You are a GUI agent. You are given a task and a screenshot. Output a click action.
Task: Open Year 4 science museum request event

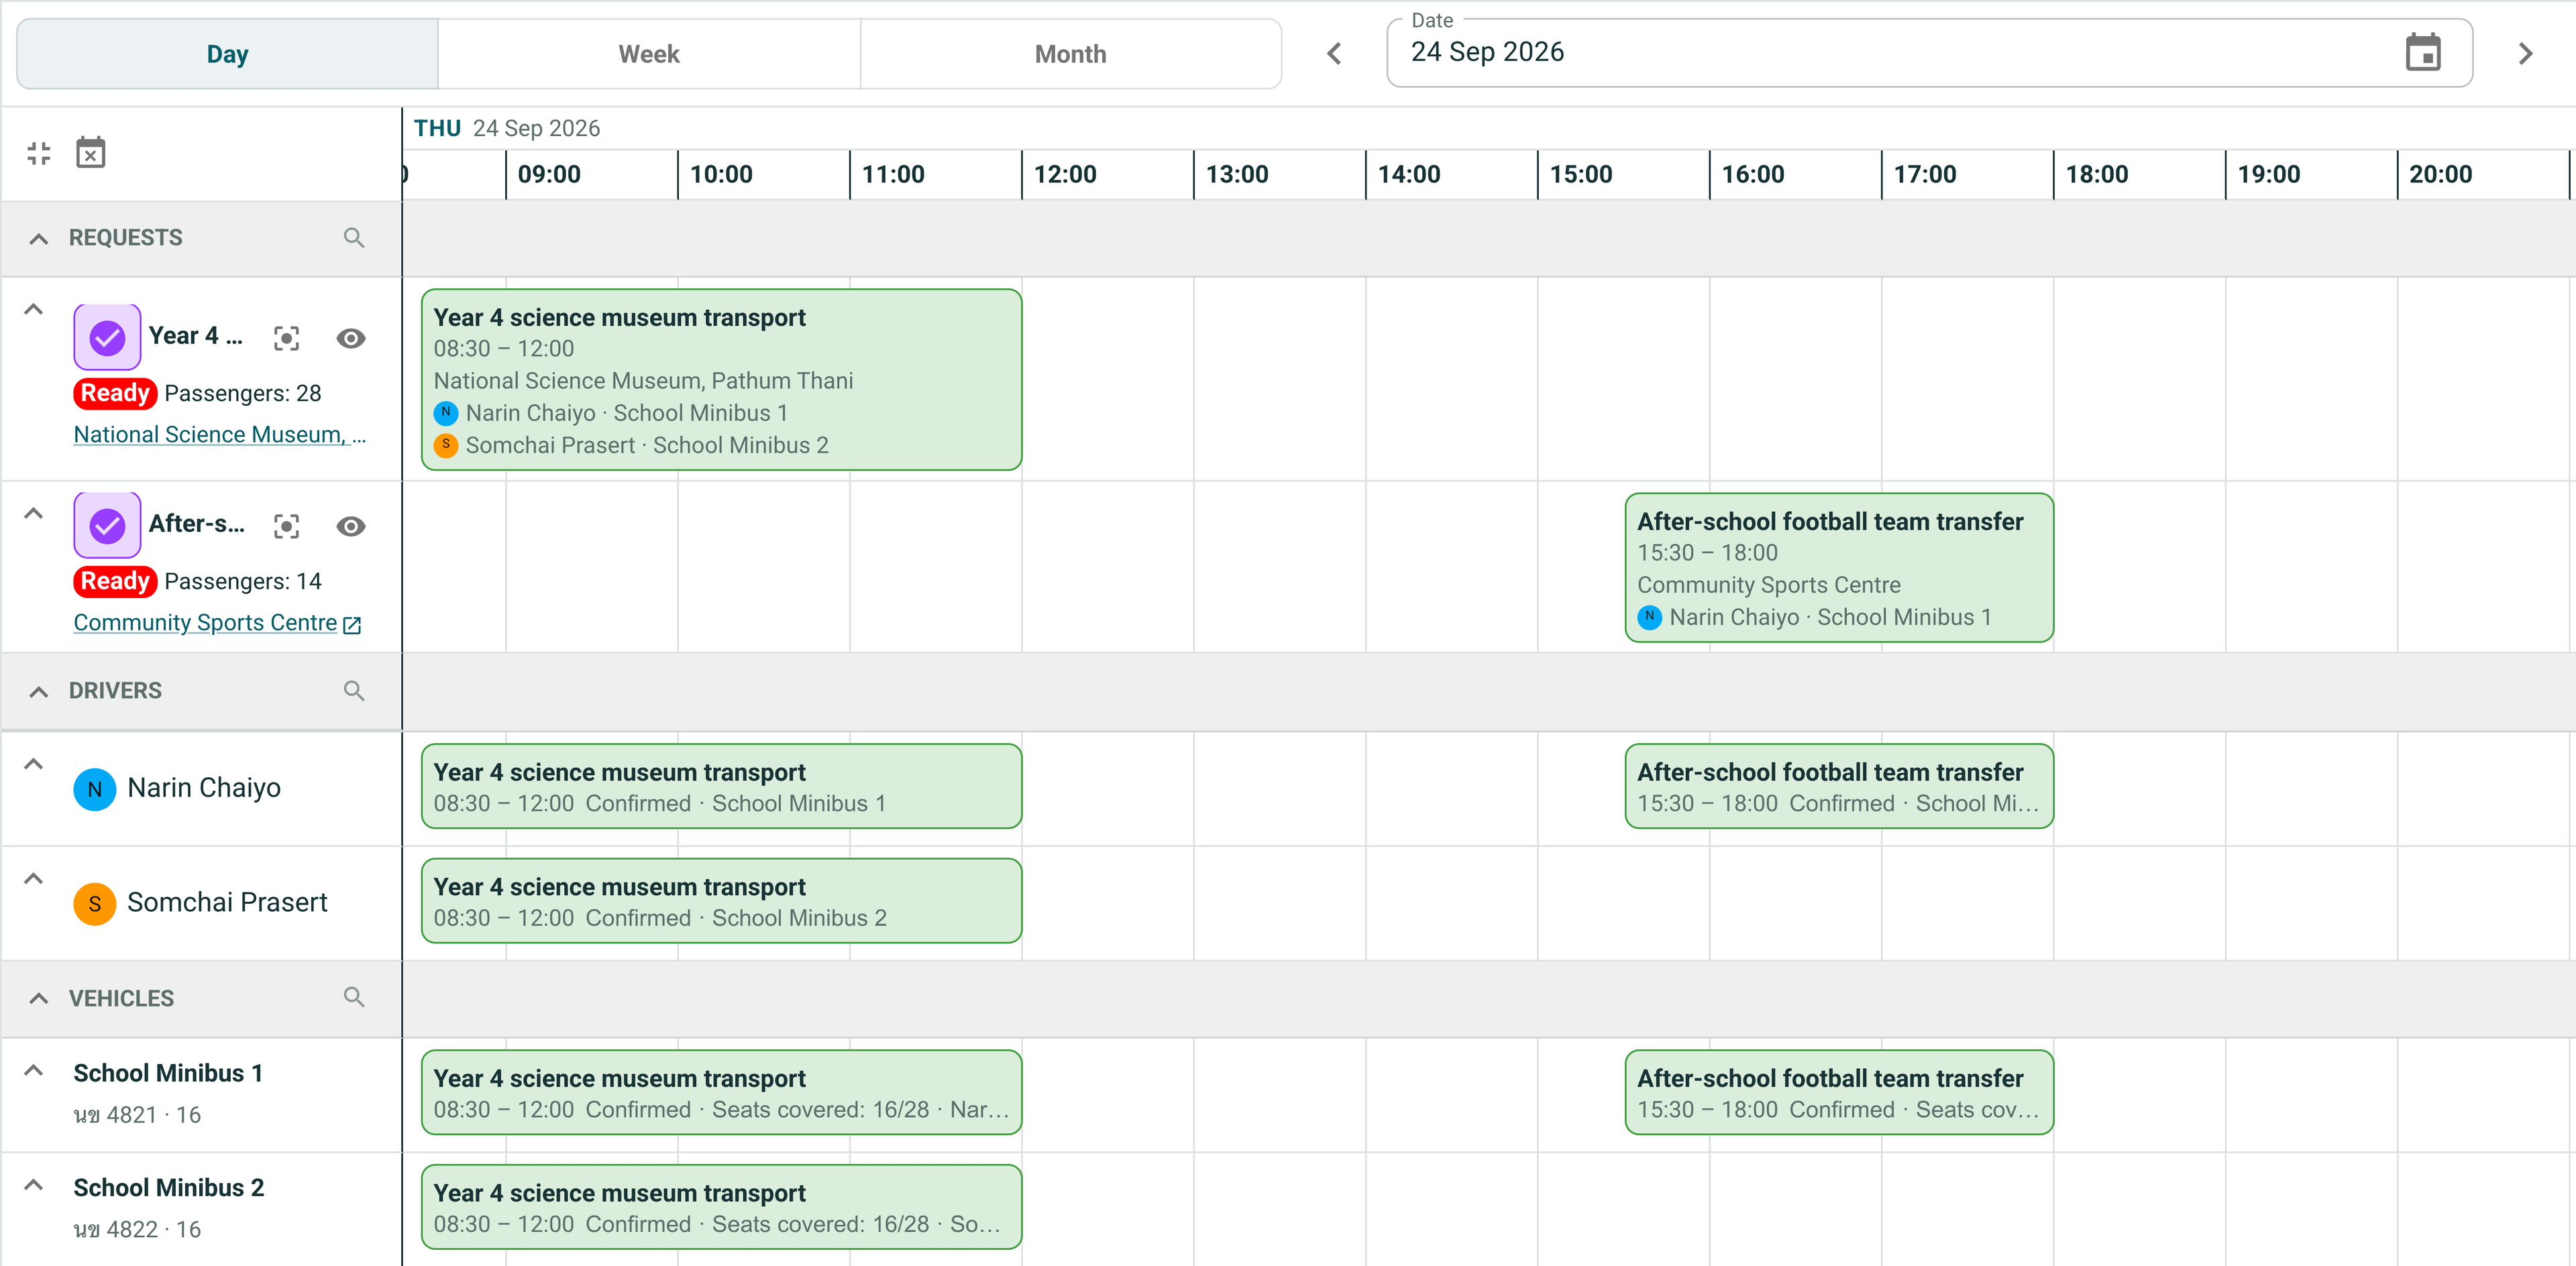click(x=721, y=380)
